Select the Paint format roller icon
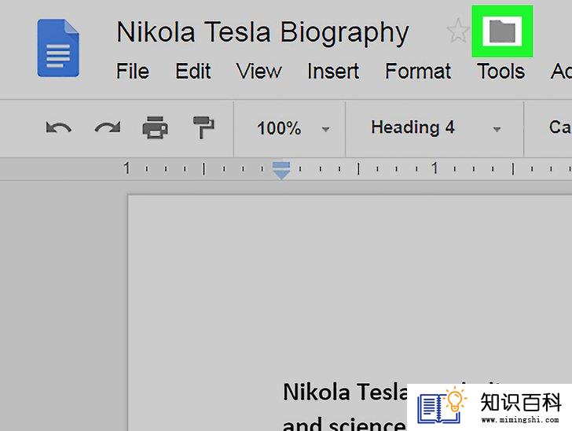Image resolution: width=572 pixels, height=431 pixels. coord(203,127)
